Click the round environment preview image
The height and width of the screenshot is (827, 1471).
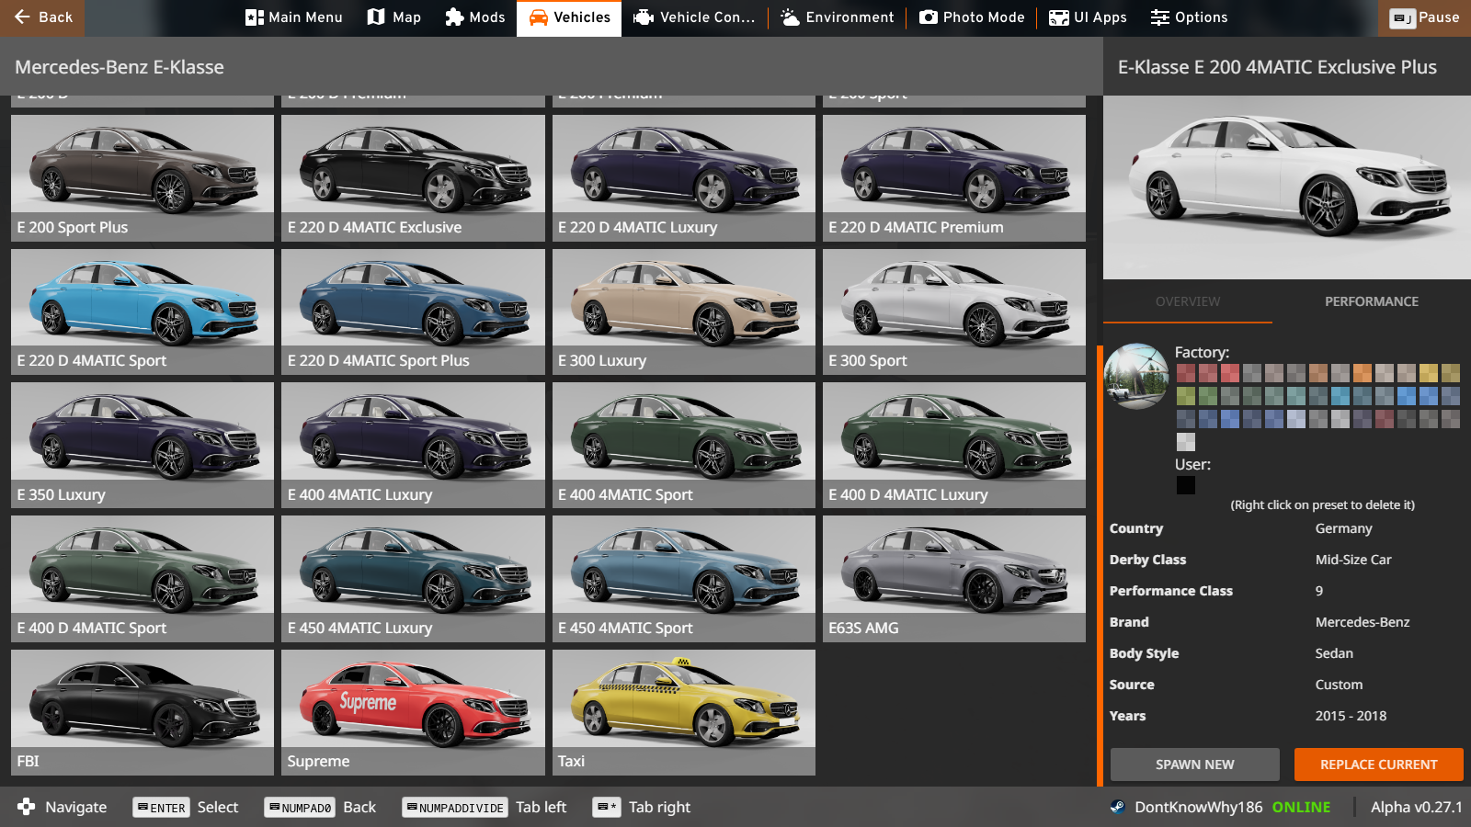click(1136, 377)
